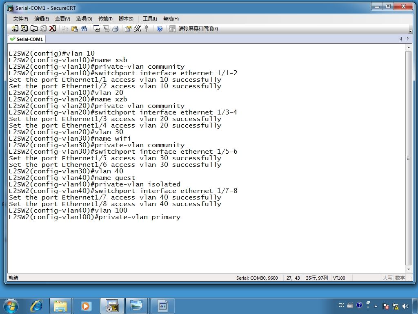
Task: Click 'private-vlan primary' command line
Action: pyautogui.click(x=95, y=217)
